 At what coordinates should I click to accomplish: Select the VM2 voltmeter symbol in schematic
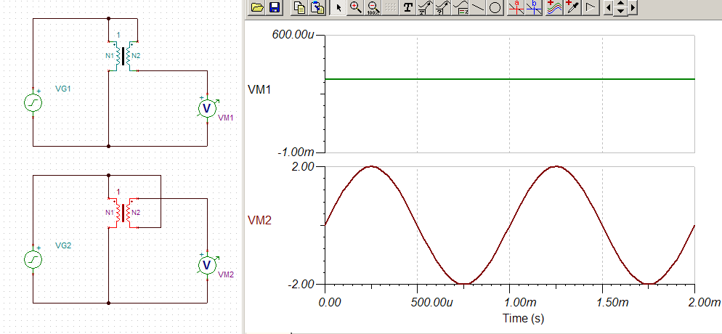click(x=207, y=264)
